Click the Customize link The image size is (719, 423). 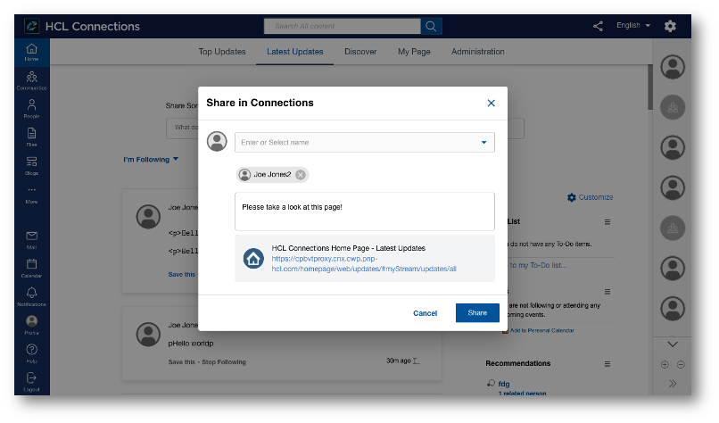(596, 197)
